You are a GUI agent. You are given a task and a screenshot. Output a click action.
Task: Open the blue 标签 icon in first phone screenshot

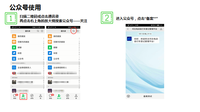coord(14,53)
